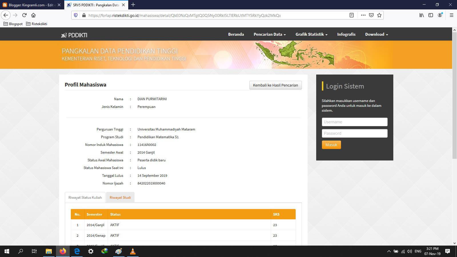The height and width of the screenshot is (257, 457).
Task: Click the Username input field
Action: pos(354,122)
